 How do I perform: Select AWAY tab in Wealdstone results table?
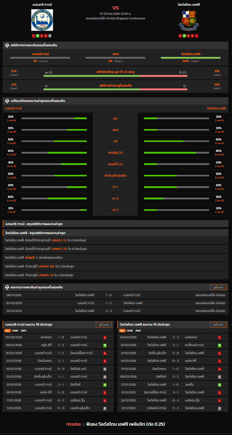138,331
